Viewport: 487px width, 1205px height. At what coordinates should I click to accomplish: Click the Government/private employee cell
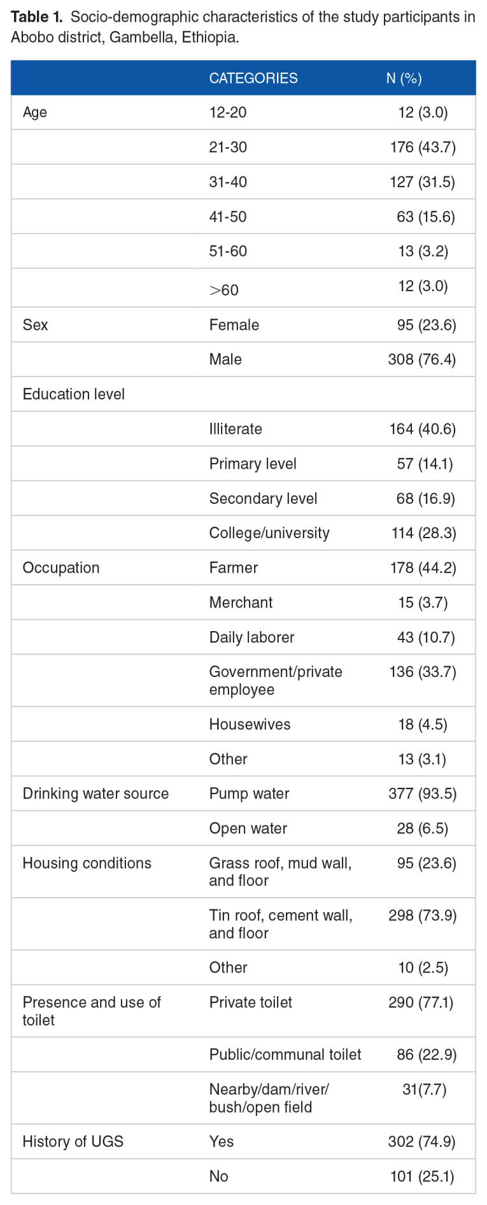click(x=276, y=681)
